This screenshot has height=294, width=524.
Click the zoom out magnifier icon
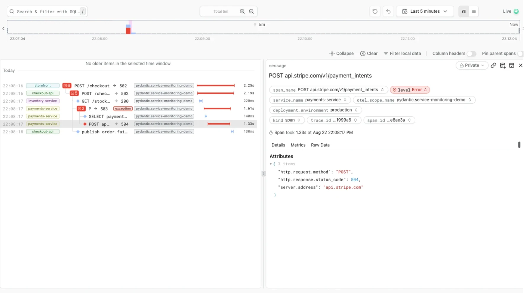[x=251, y=12]
